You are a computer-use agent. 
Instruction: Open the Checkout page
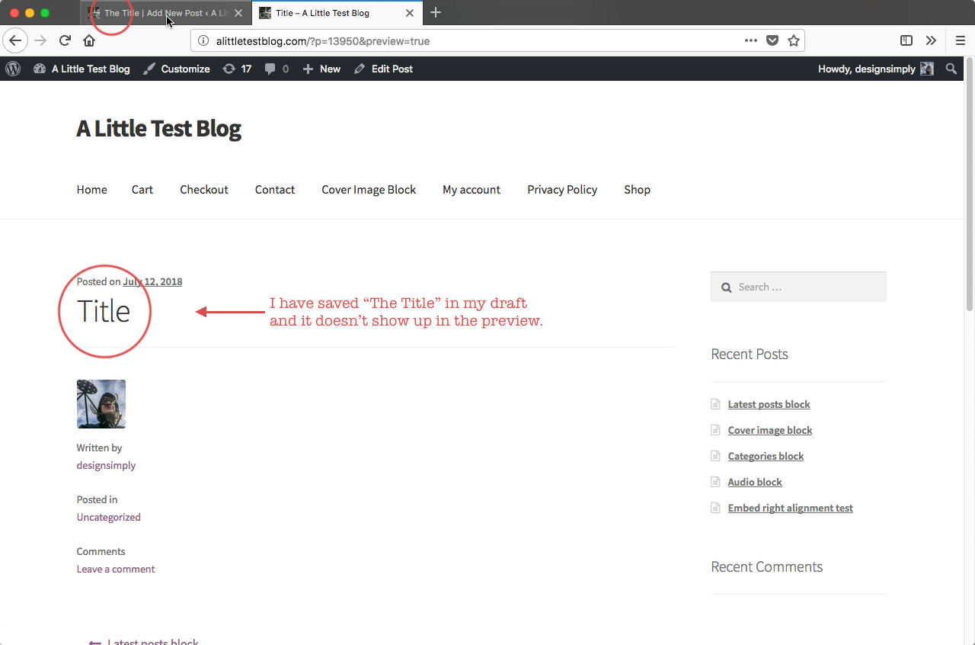(x=204, y=189)
